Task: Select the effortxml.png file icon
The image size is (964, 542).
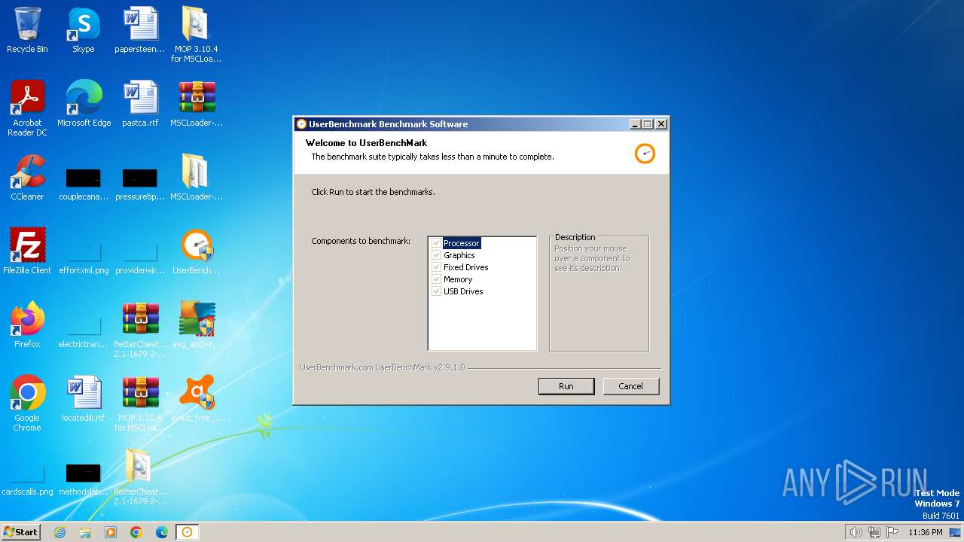Action: 84,258
